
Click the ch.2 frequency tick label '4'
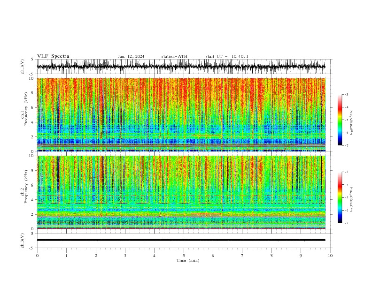pyautogui.click(x=33, y=200)
